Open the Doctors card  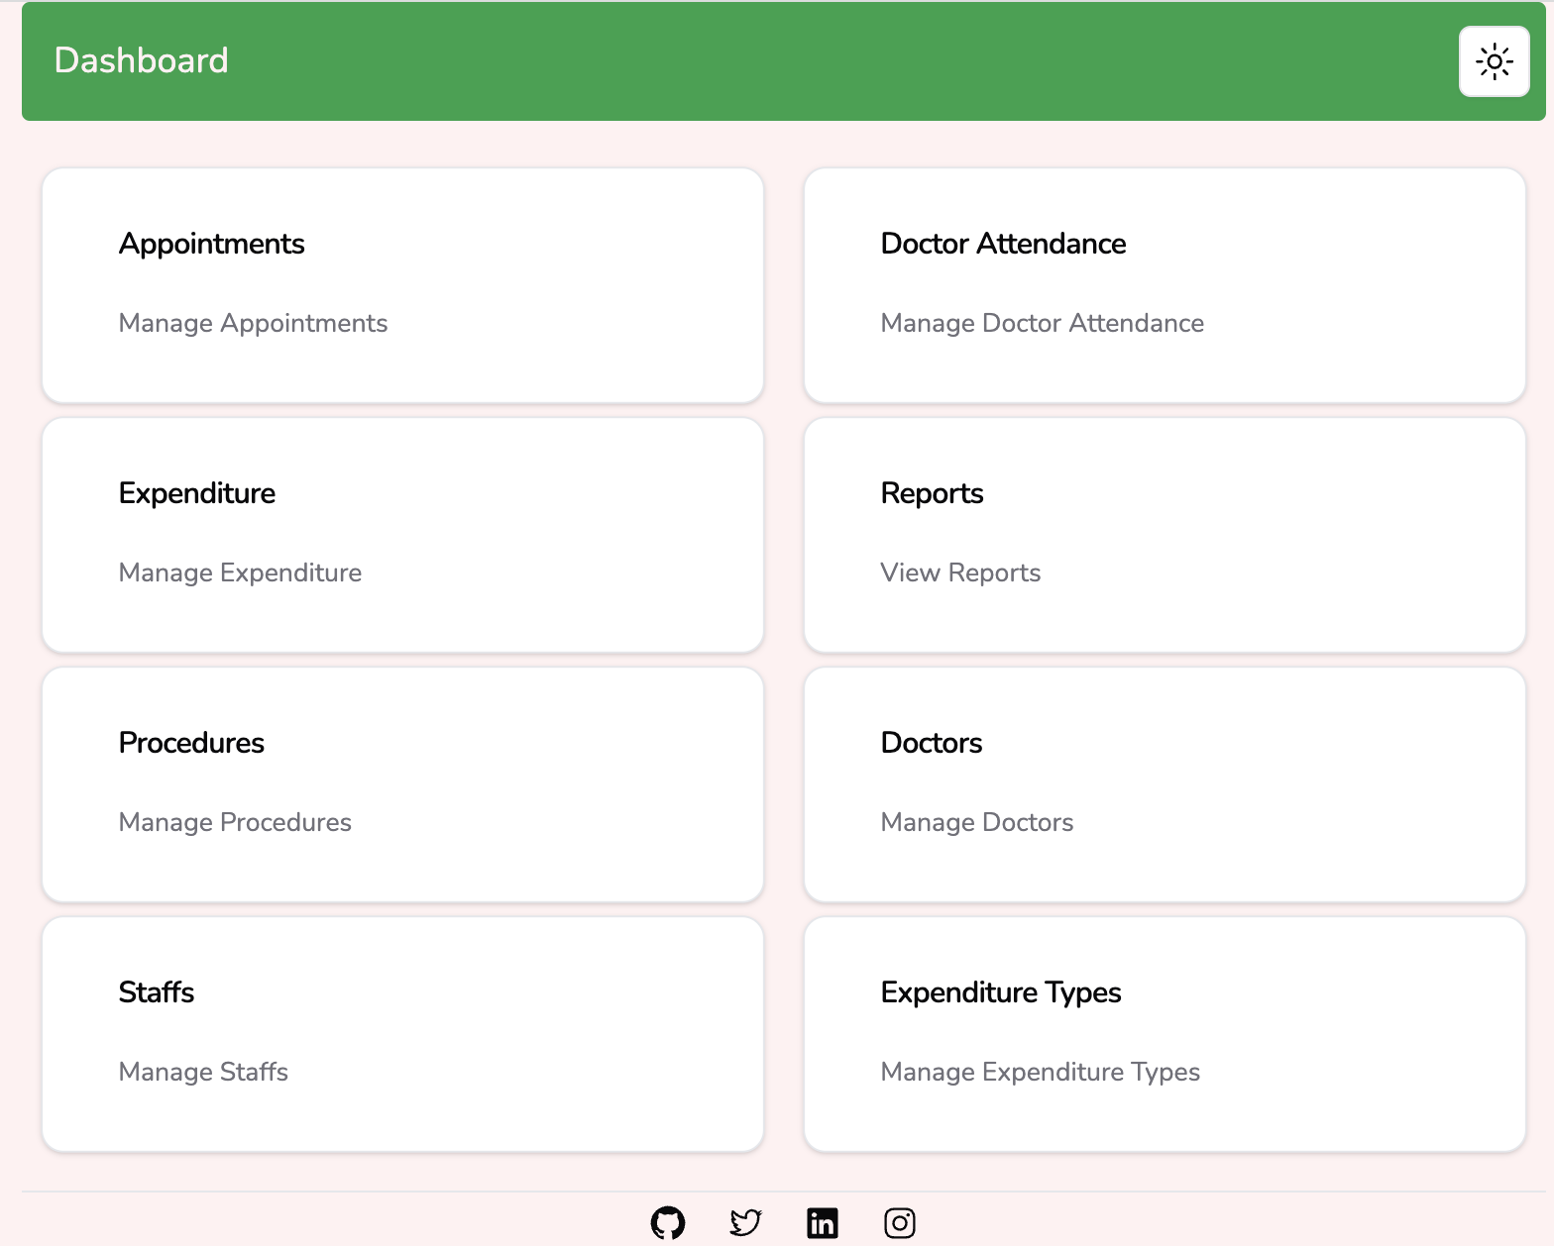[1165, 784]
